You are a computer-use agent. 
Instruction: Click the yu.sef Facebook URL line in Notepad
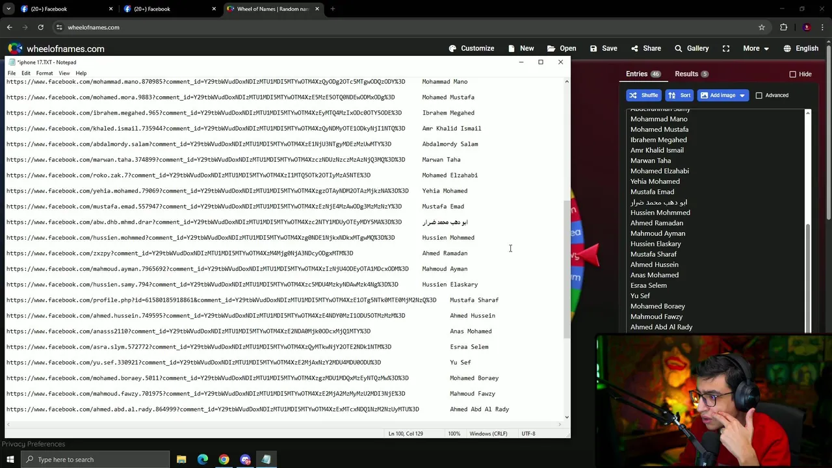(193, 362)
